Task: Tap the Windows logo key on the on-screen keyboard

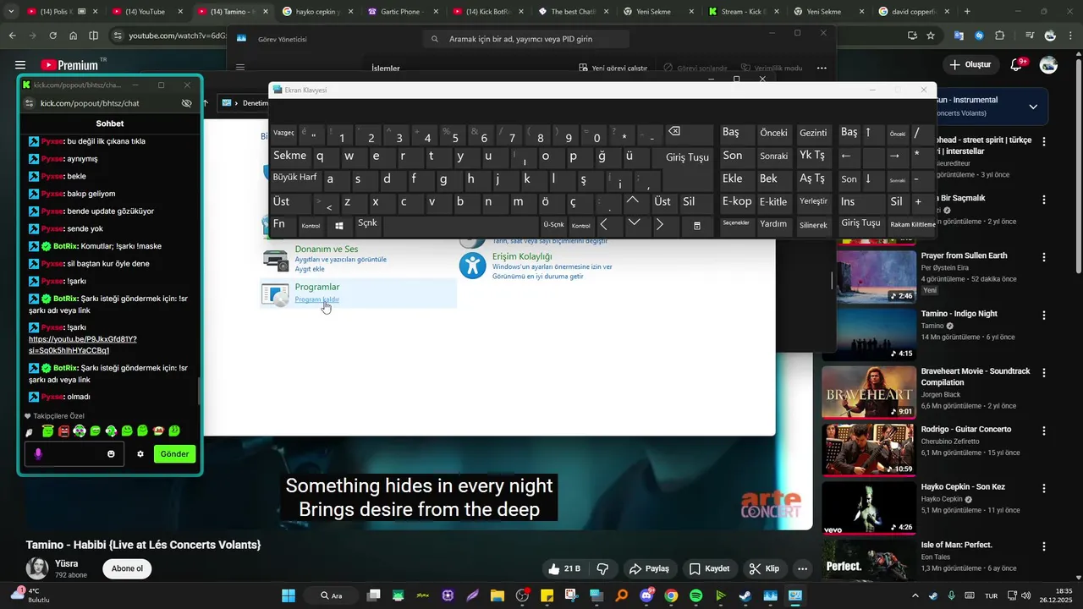Action: coord(339,226)
